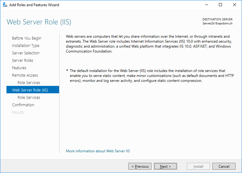The image size is (242, 173).
Task: Click the paragraph starting 'Web servers are computers'
Action: tap(149, 44)
